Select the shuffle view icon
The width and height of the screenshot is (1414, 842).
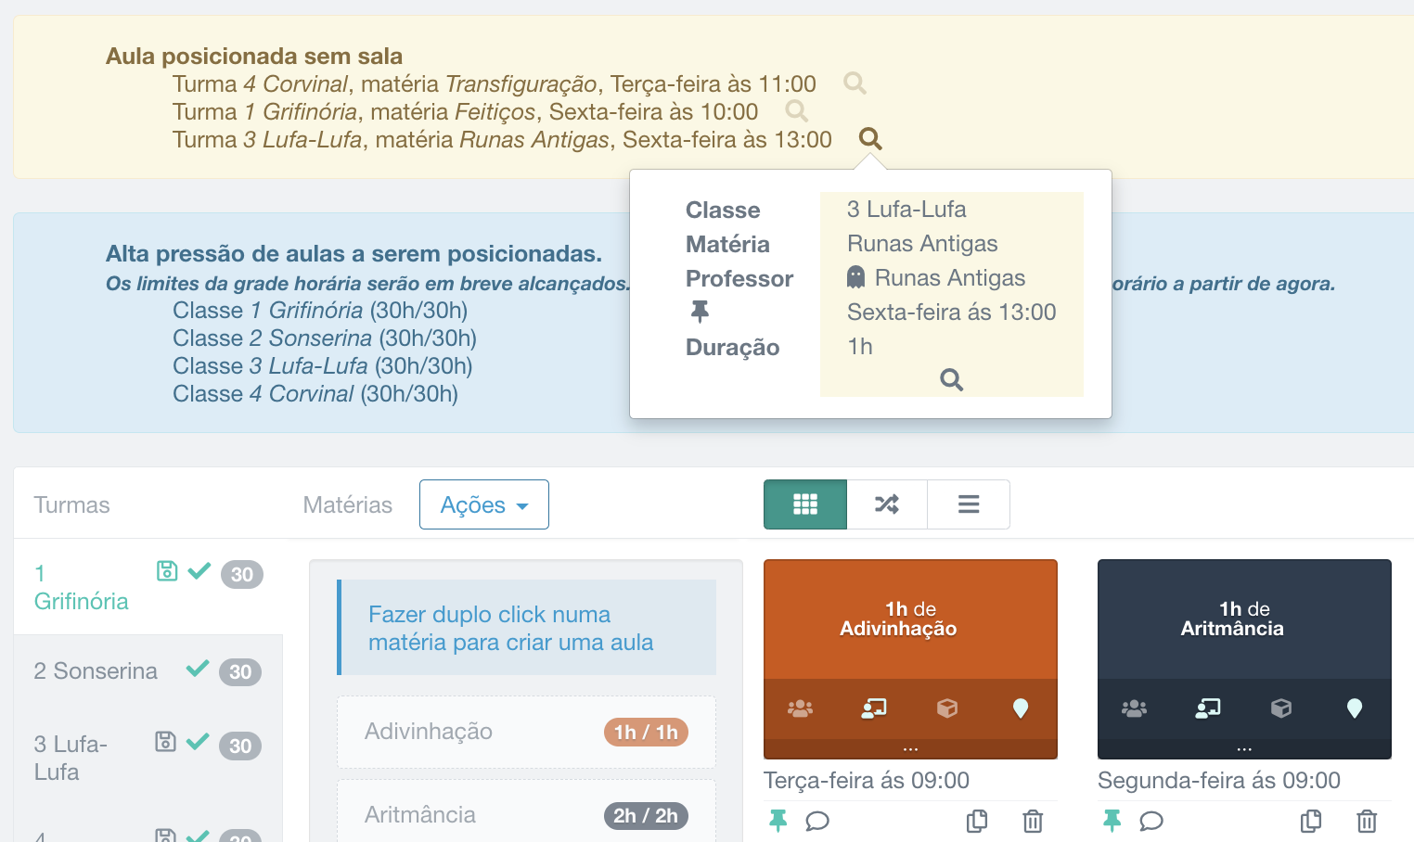887,504
